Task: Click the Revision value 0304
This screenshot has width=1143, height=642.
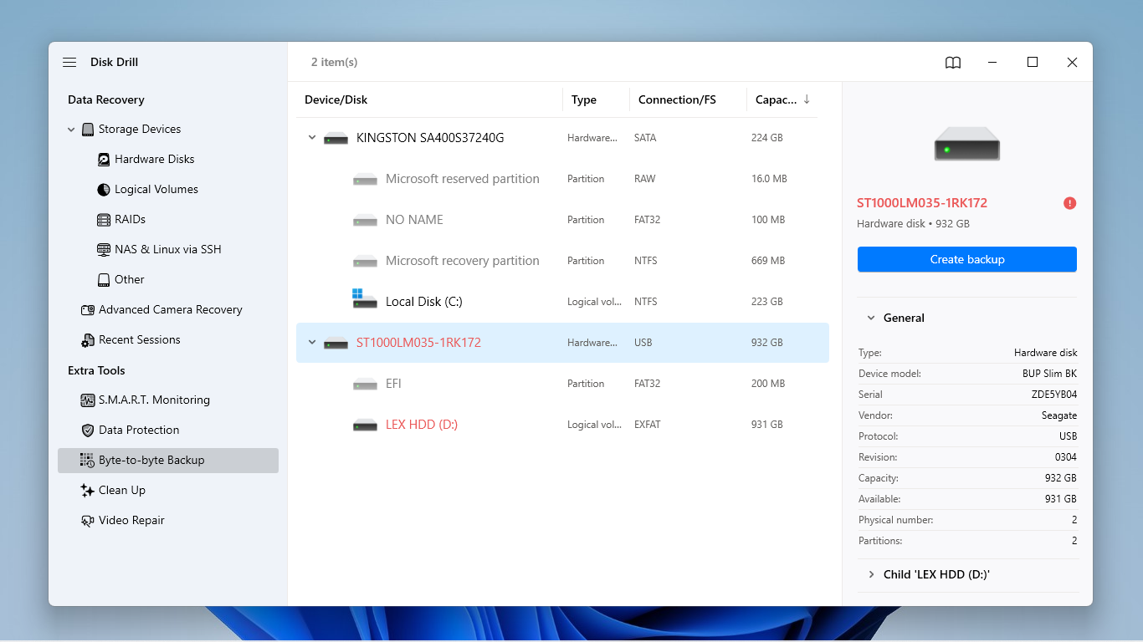Action: (x=1066, y=457)
